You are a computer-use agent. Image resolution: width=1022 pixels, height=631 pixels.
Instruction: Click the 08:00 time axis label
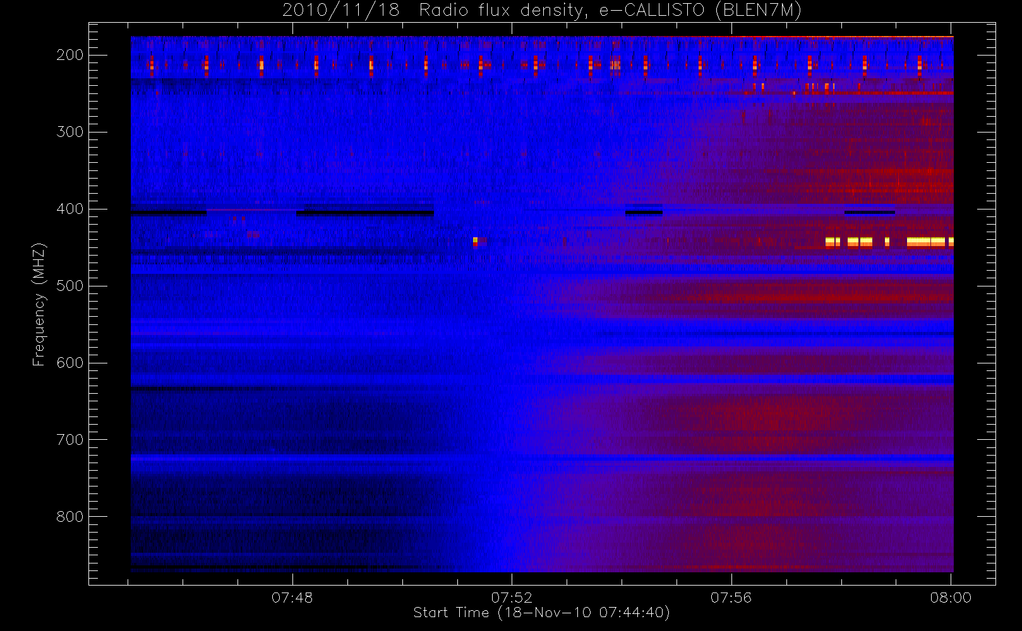coord(951,598)
